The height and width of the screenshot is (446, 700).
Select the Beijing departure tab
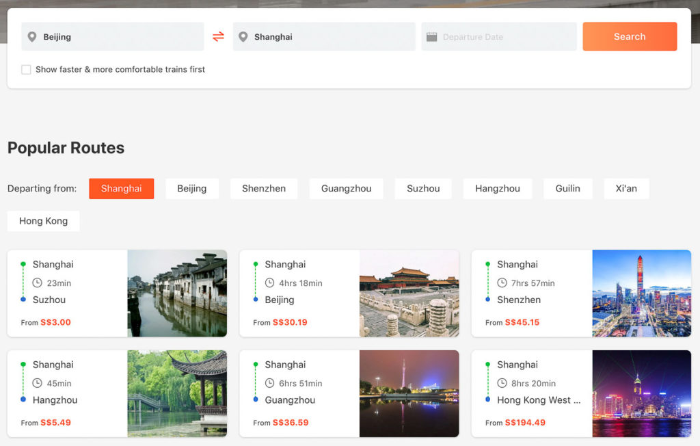point(192,189)
